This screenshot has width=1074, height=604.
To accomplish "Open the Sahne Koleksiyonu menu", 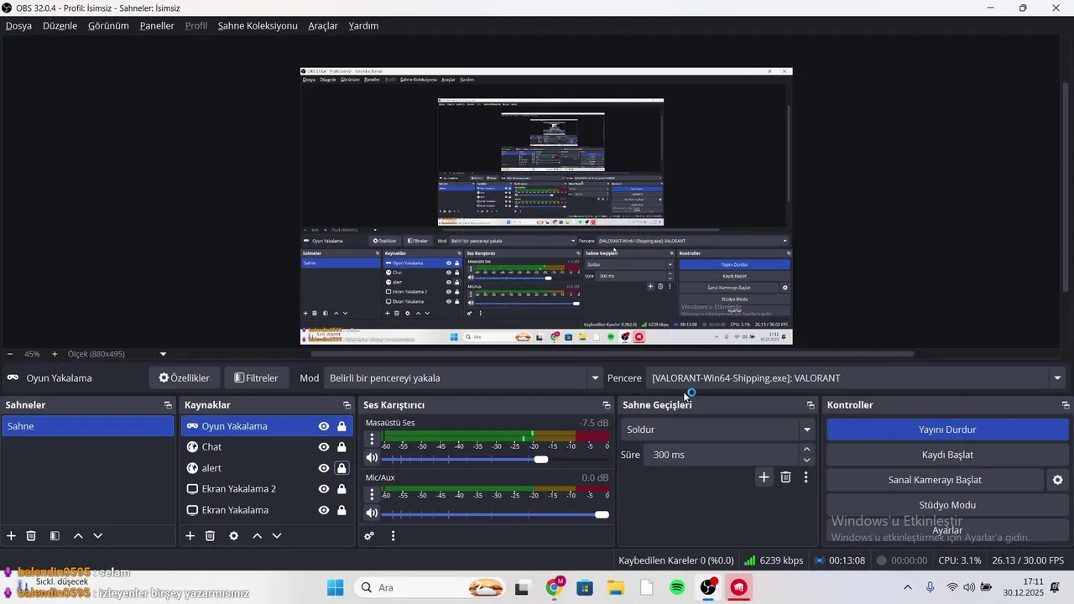I will (258, 26).
